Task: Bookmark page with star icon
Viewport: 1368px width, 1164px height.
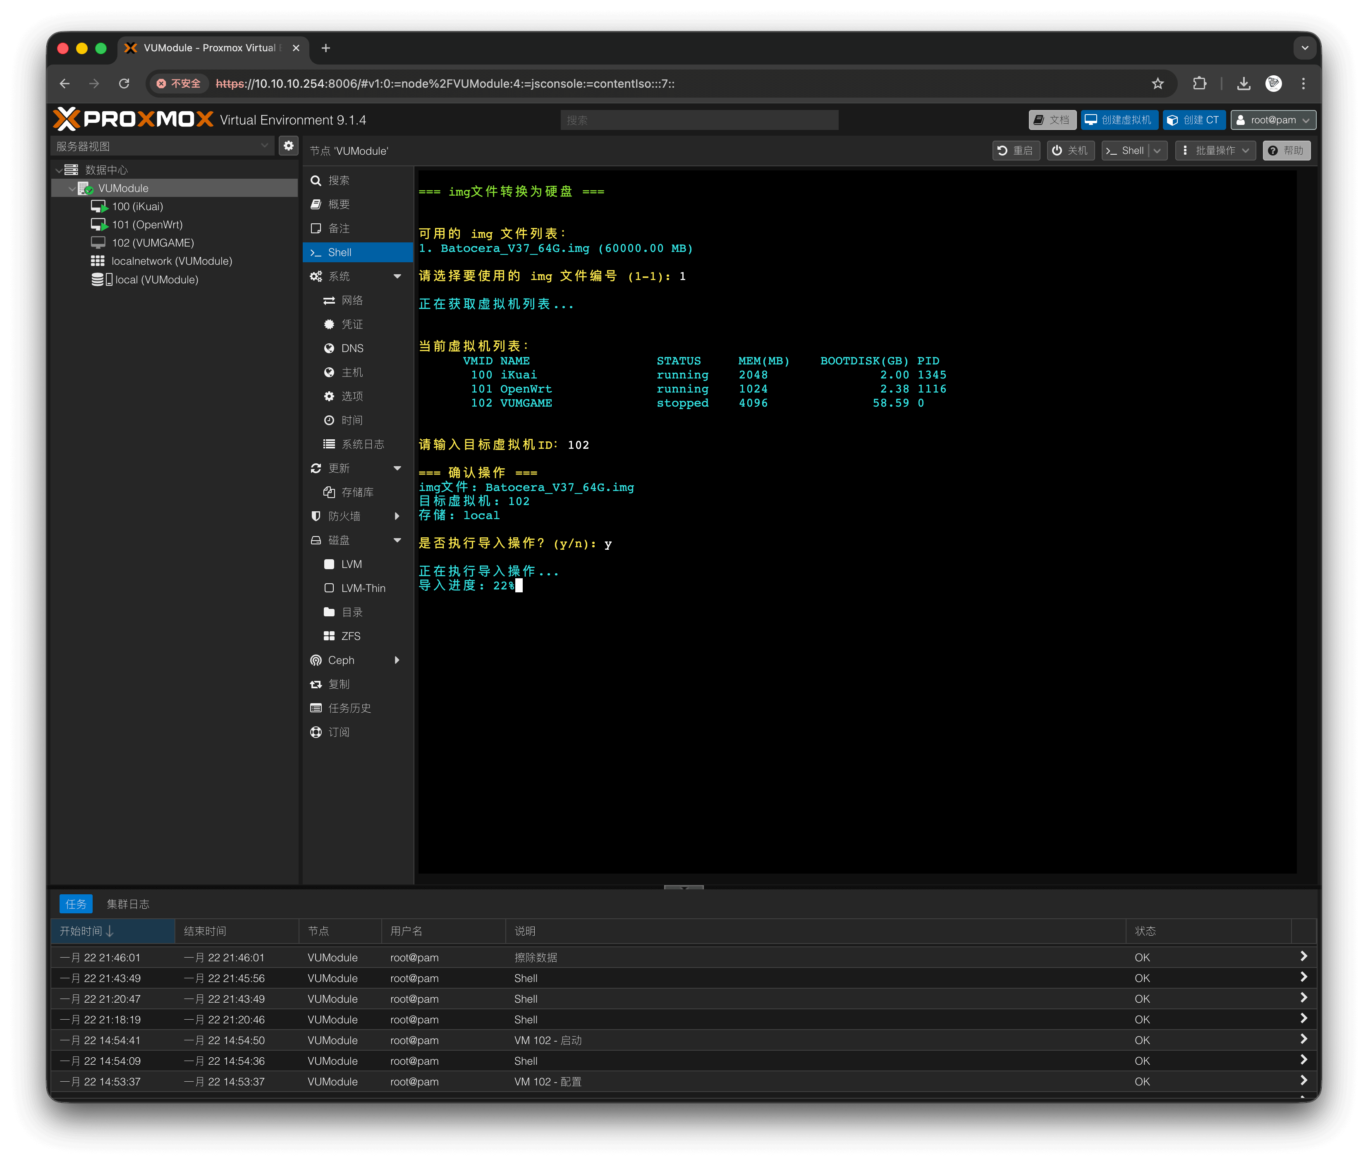Action: 1158,84
